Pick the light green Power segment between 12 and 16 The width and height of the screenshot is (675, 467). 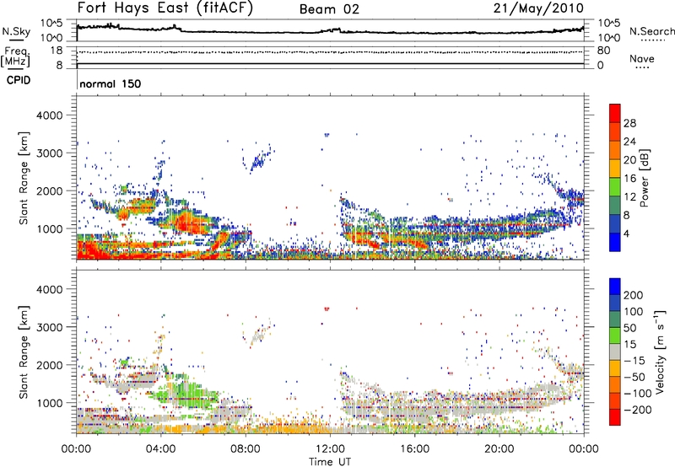[x=615, y=187]
